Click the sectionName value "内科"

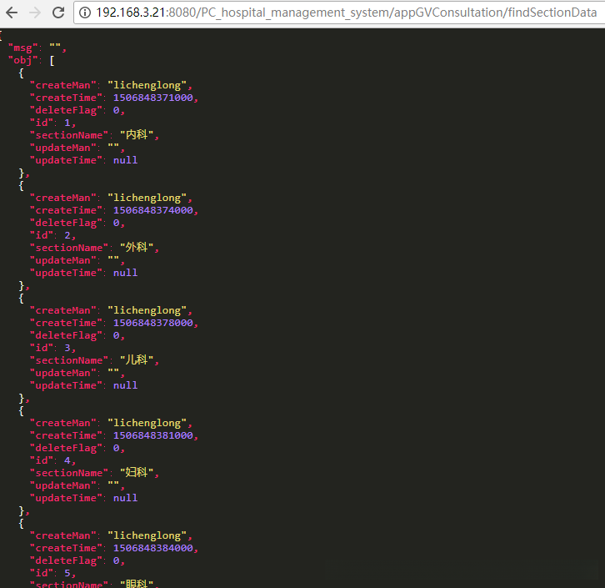click(x=137, y=135)
